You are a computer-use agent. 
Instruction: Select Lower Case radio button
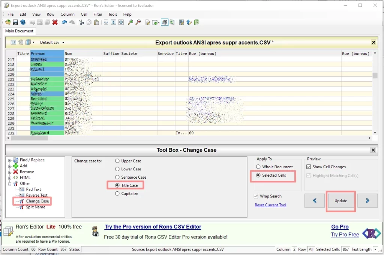click(x=117, y=169)
